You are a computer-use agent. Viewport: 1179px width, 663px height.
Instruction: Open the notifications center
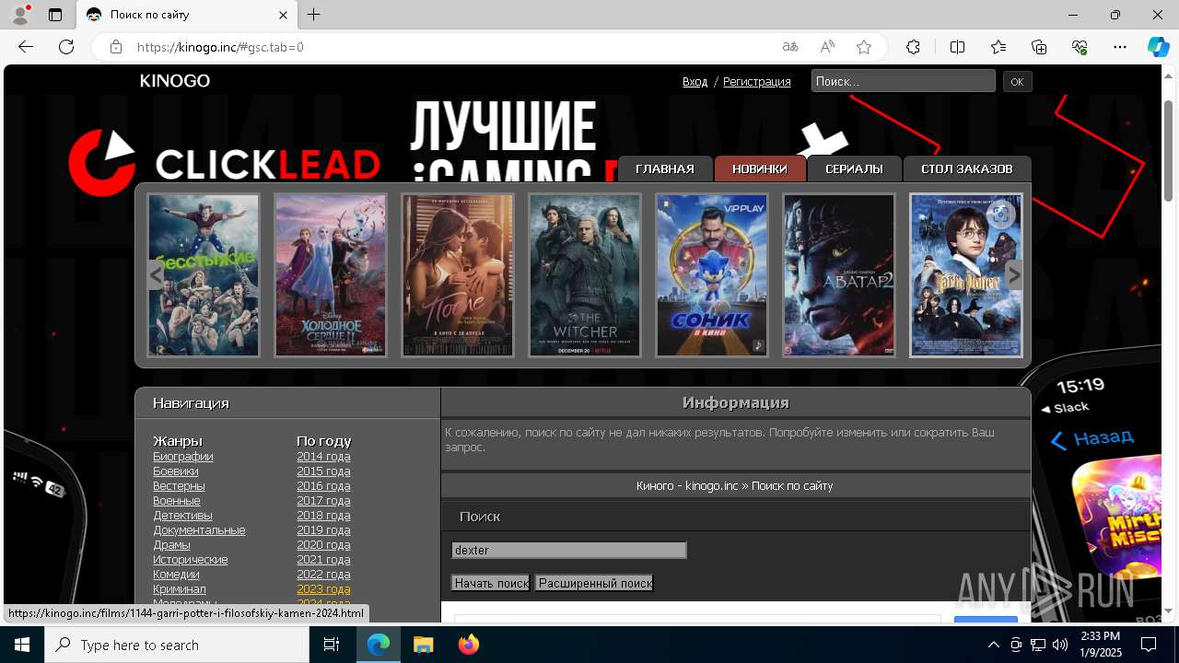coord(1149,645)
